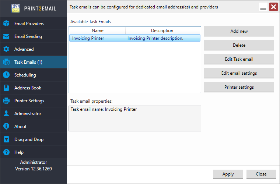Open Edit email settings
The height and width of the screenshot is (184, 280).
[x=239, y=73]
